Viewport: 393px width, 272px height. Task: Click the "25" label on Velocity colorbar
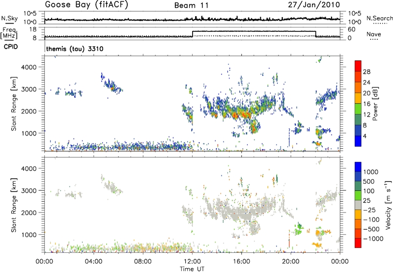367,201
